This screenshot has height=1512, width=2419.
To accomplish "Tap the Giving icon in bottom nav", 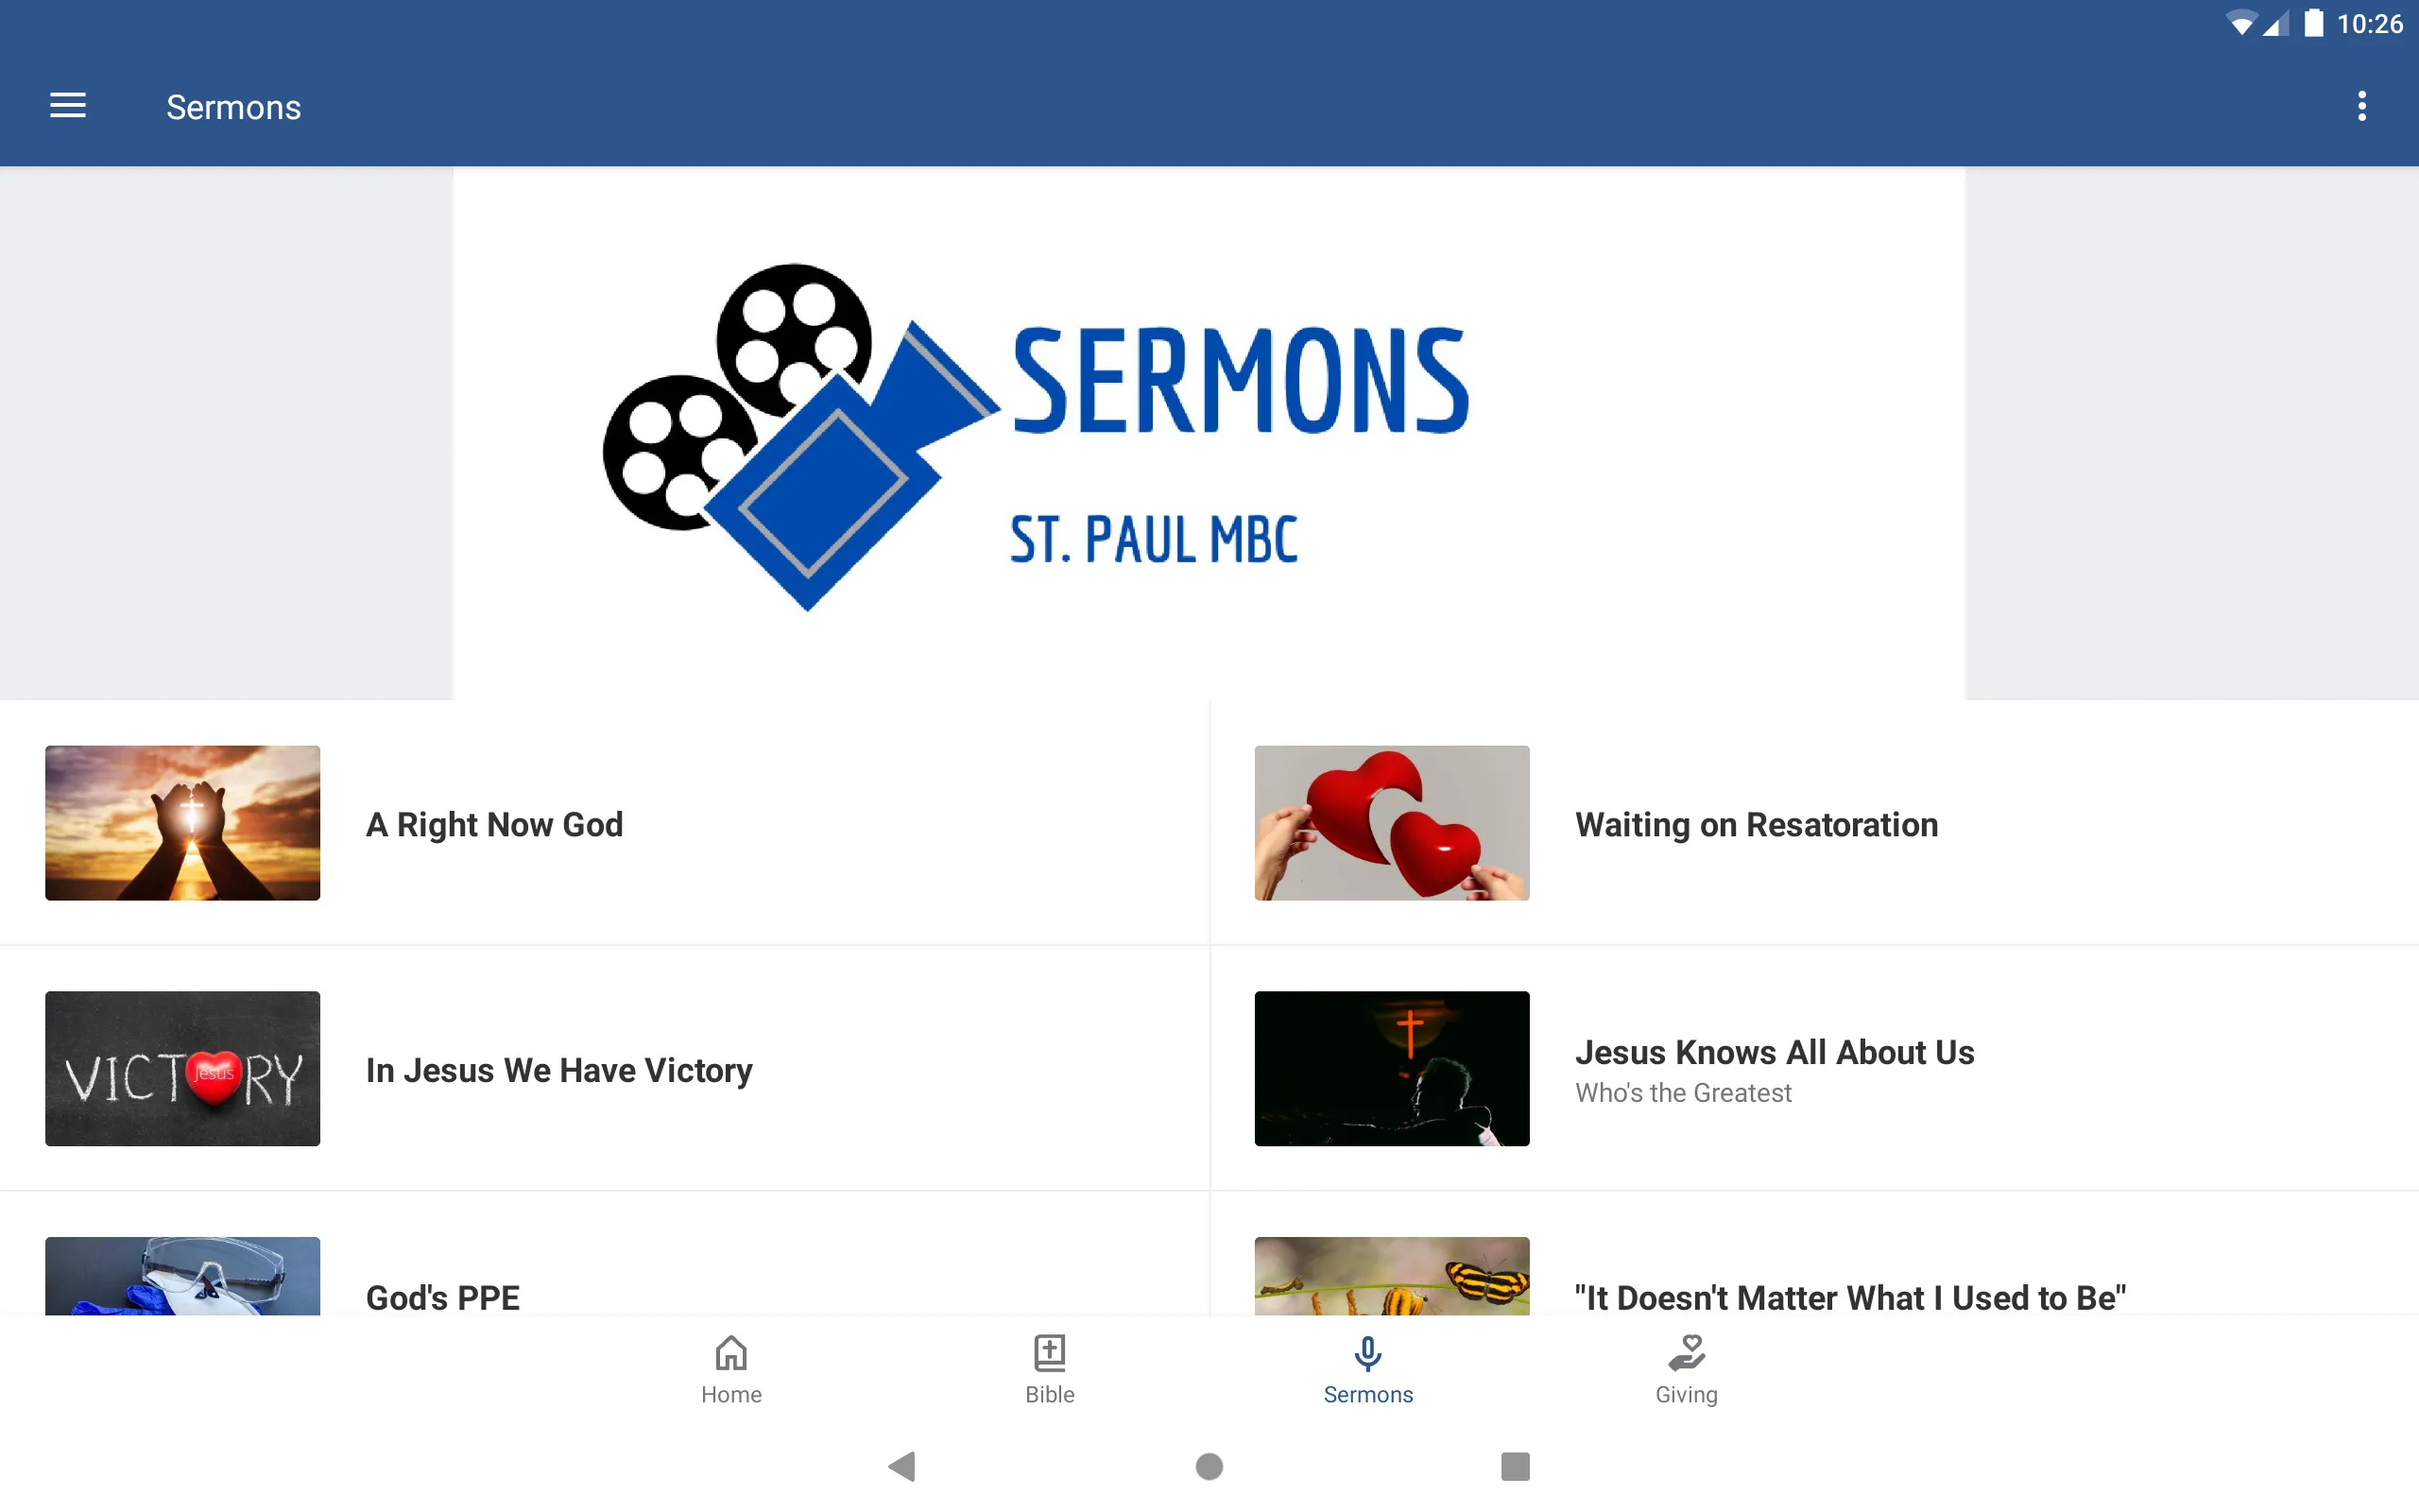I will (x=1686, y=1367).
